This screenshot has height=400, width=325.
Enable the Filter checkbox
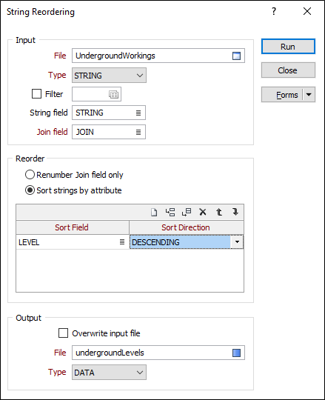36,94
